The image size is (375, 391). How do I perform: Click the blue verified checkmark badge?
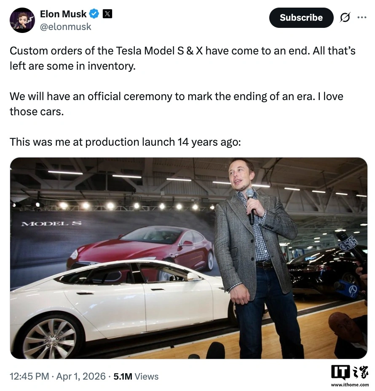coord(94,14)
